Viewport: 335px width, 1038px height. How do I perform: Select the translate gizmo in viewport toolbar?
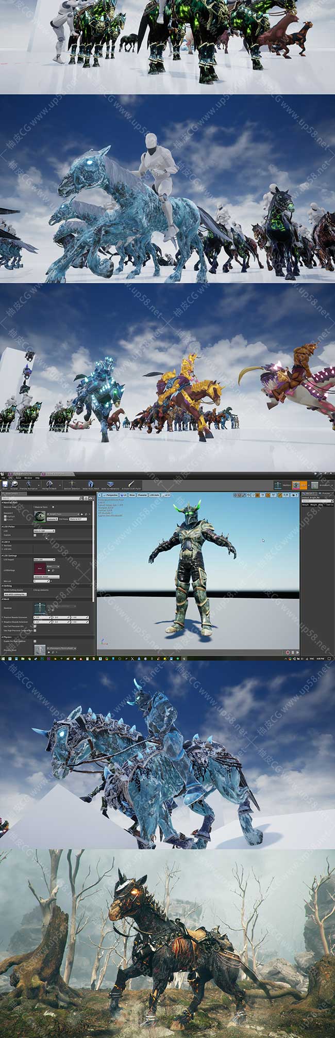[236, 495]
